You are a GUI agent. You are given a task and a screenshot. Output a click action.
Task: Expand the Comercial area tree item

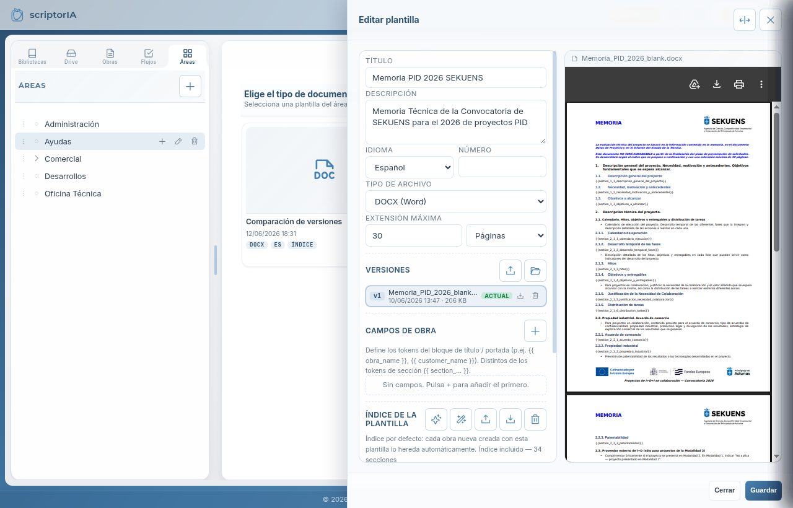click(x=37, y=159)
